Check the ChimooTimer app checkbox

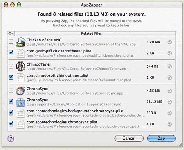pos(11,66)
